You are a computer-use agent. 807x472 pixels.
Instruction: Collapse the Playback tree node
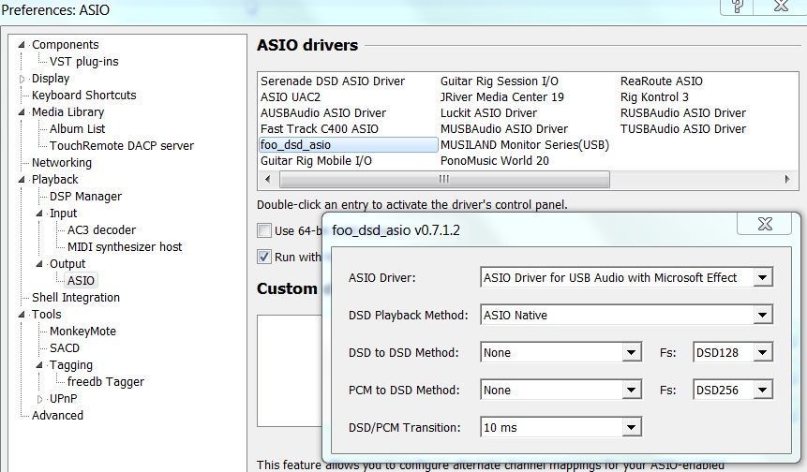(22, 180)
